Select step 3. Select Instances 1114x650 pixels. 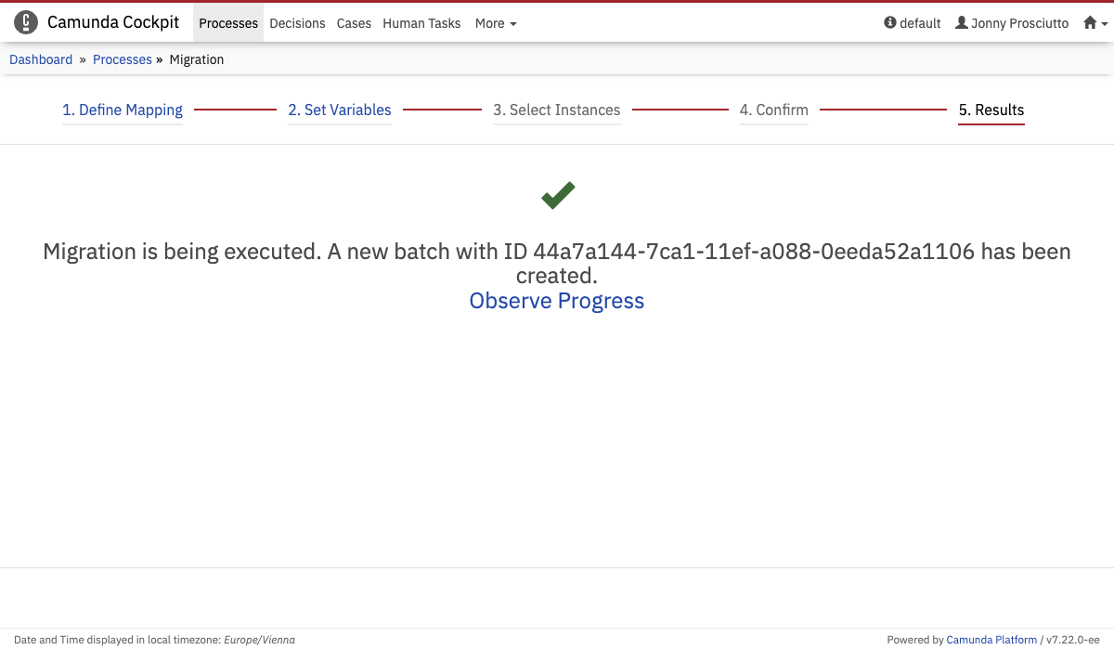[x=556, y=110]
